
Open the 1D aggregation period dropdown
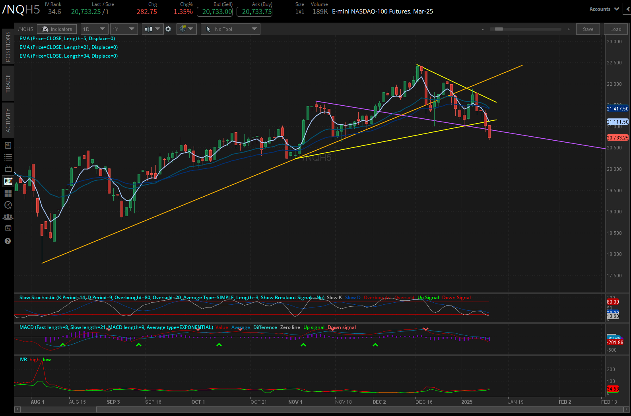[94, 29]
